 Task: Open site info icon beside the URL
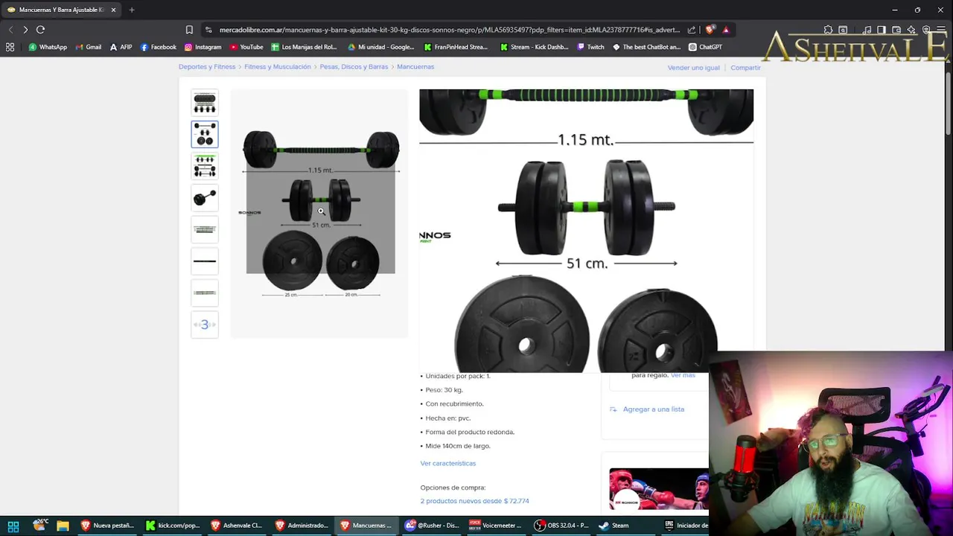coord(208,30)
